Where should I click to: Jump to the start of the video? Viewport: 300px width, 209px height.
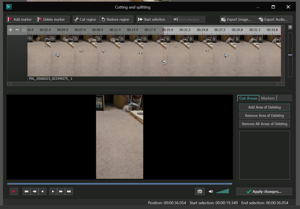(x=26, y=191)
